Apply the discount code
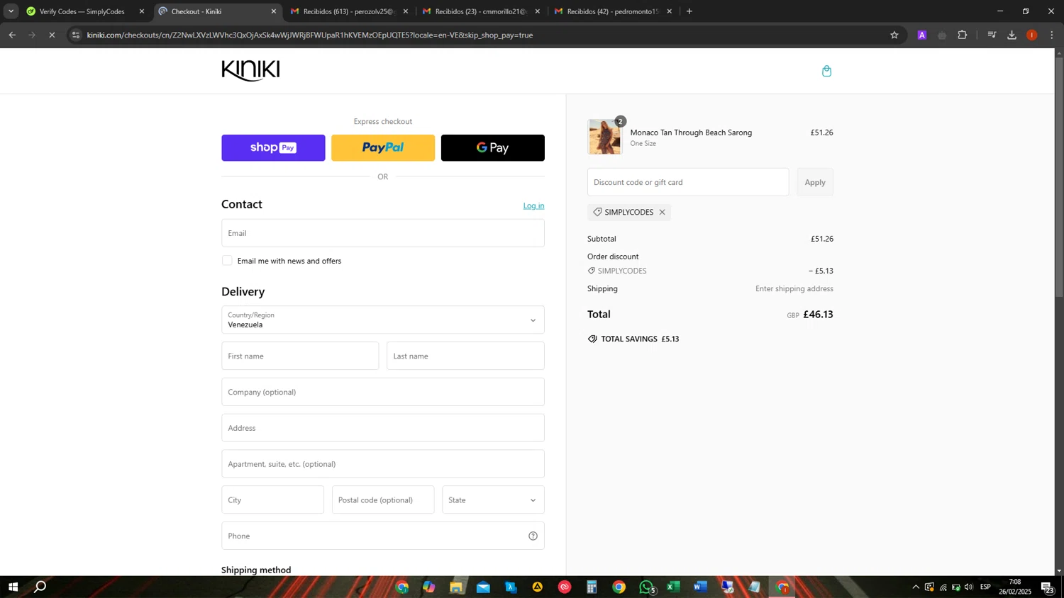The width and height of the screenshot is (1064, 598). (x=815, y=182)
